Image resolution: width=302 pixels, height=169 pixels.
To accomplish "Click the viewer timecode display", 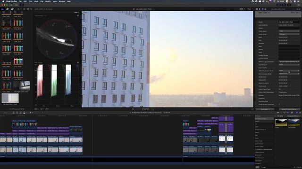I will click(145, 109).
